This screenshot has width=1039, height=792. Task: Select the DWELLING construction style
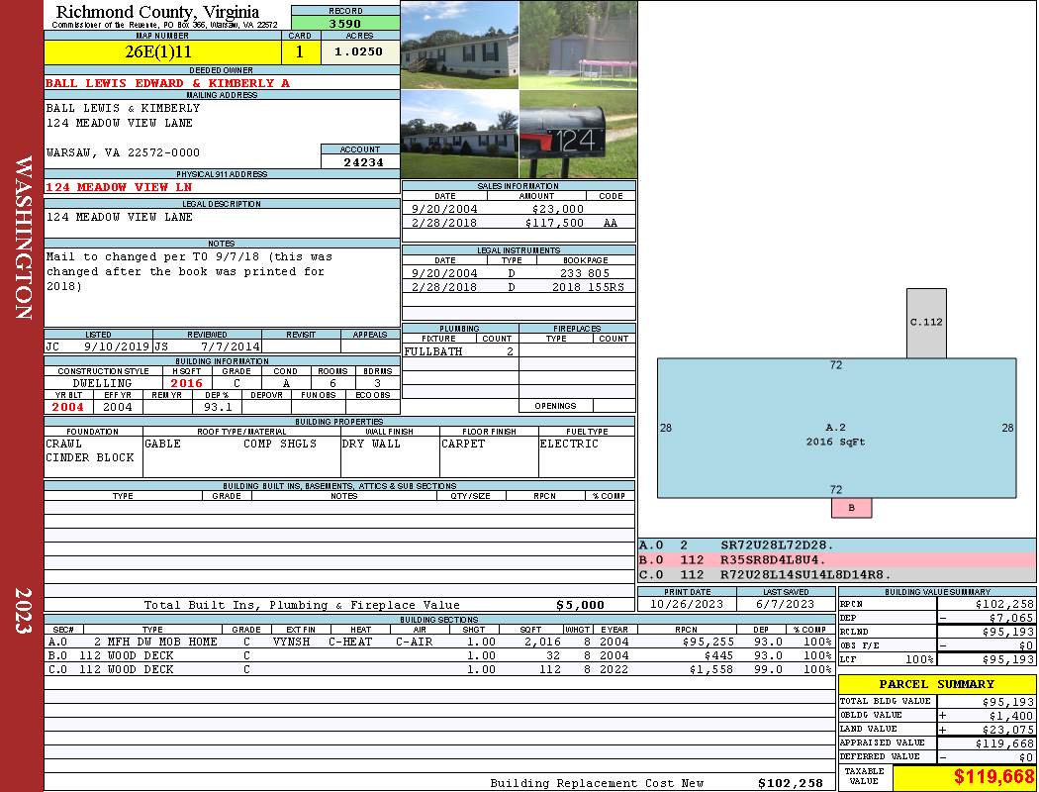click(102, 383)
